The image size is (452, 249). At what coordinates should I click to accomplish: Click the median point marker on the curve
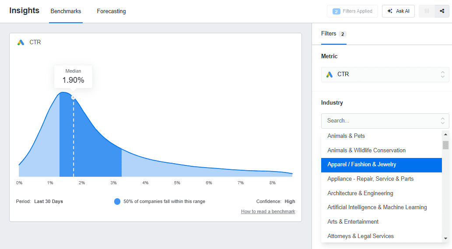coord(73,98)
